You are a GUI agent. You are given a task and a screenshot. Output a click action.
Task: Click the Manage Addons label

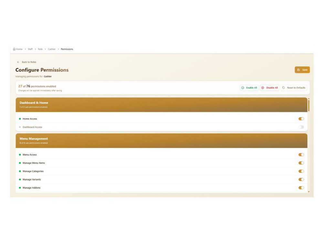point(32,188)
